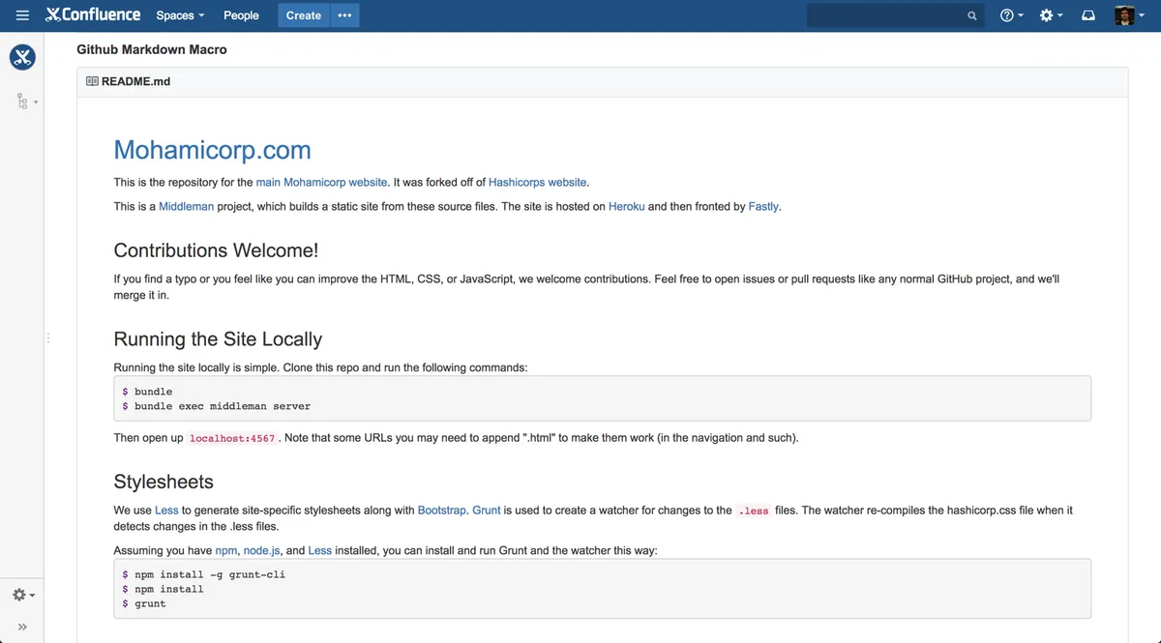
Task: Open the page tree icon in sidebar
Action: (x=25, y=101)
